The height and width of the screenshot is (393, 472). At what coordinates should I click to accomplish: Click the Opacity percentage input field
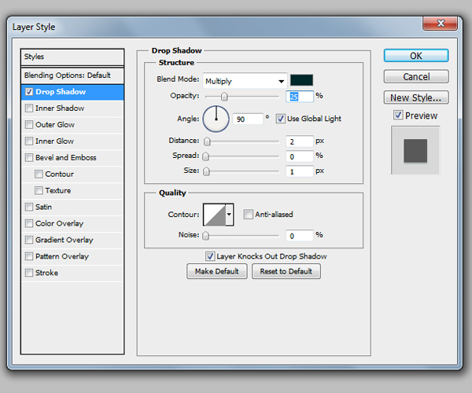[300, 97]
